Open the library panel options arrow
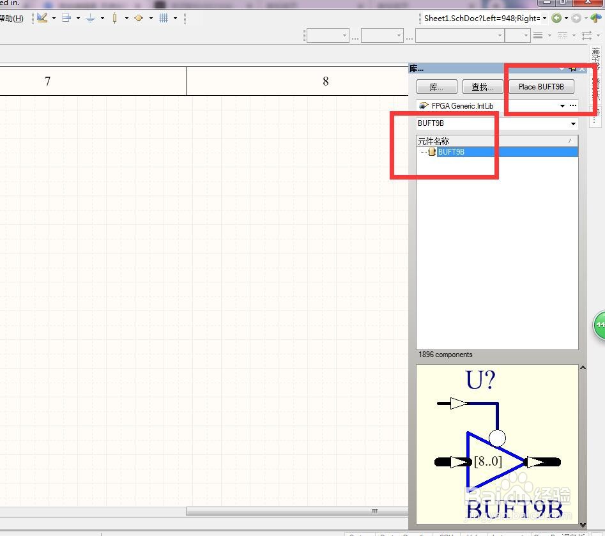605x536 pixels. pos(562,69)
